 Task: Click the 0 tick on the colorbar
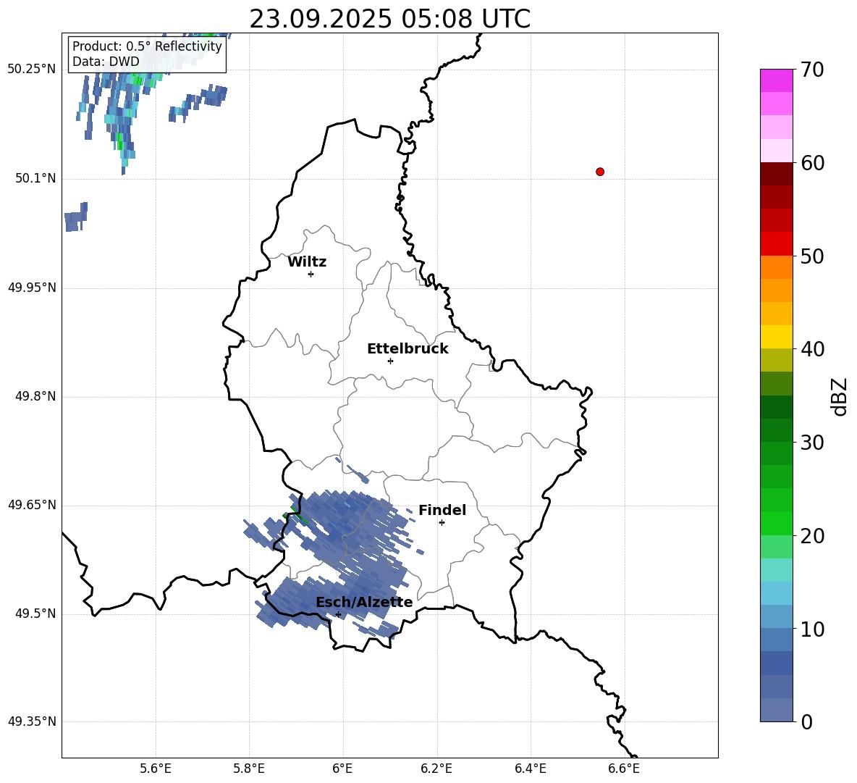[806, 721]
